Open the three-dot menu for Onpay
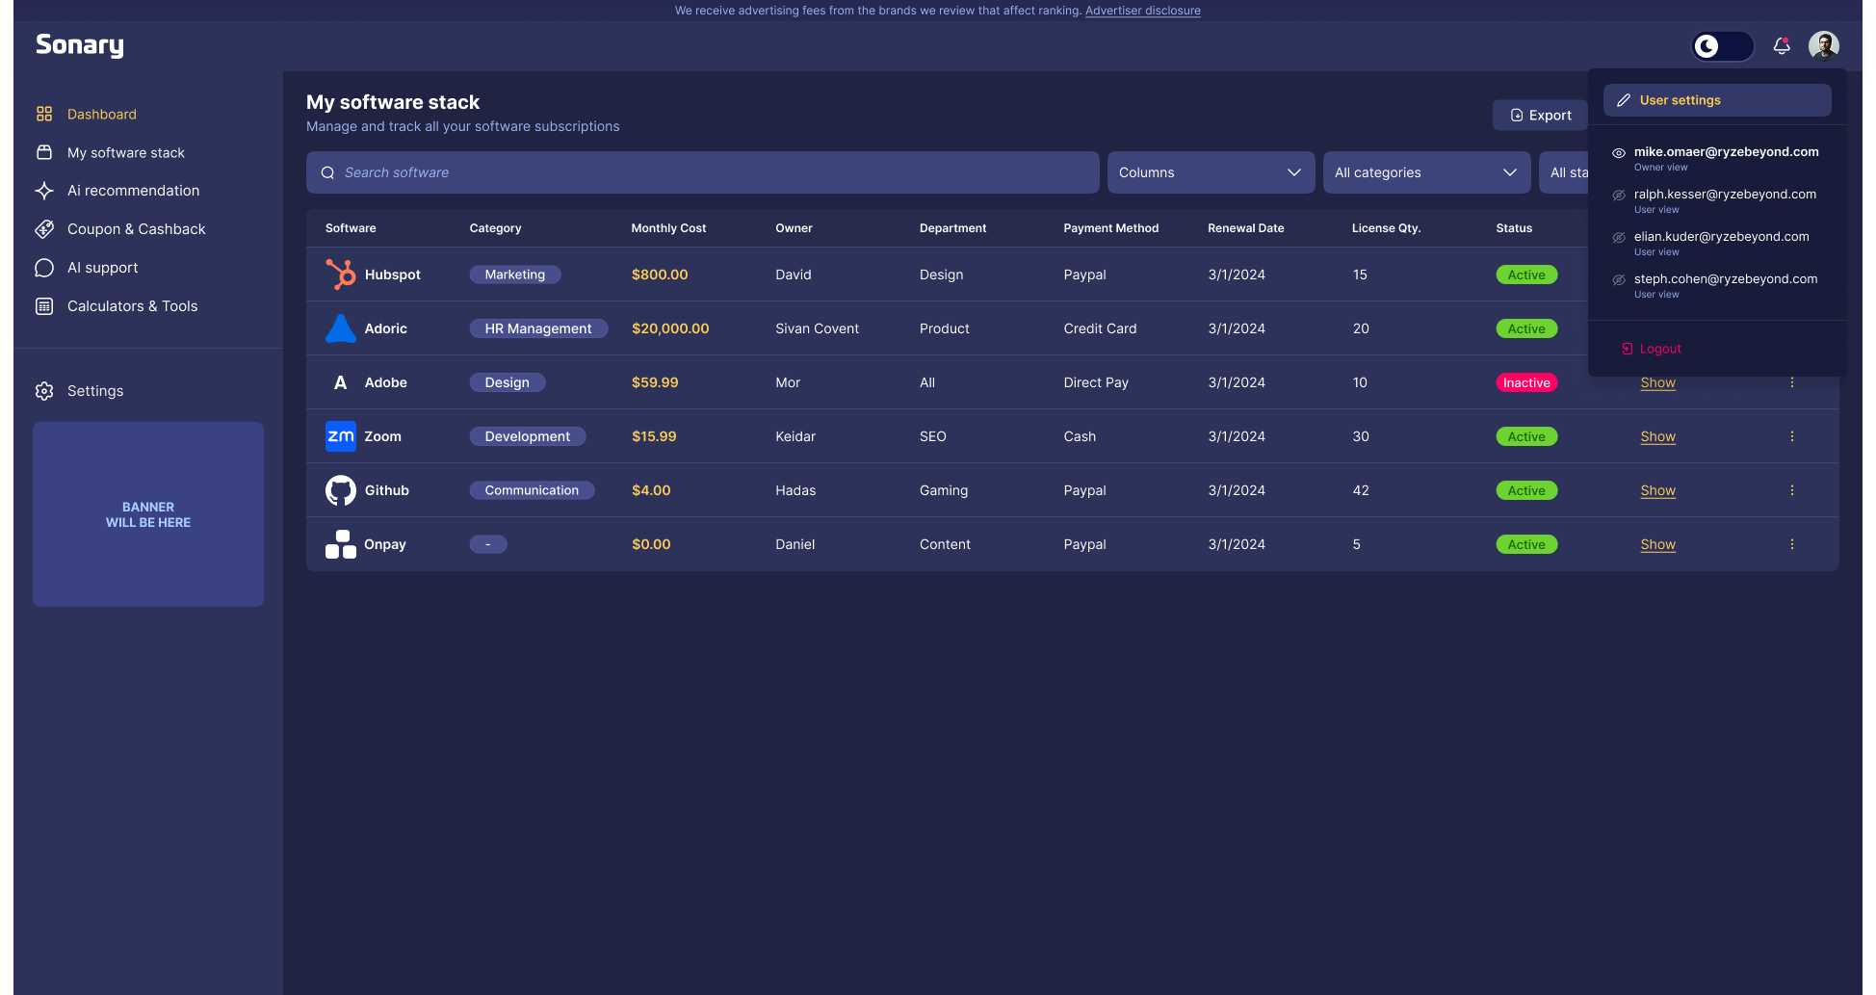 pos(1791,544)
